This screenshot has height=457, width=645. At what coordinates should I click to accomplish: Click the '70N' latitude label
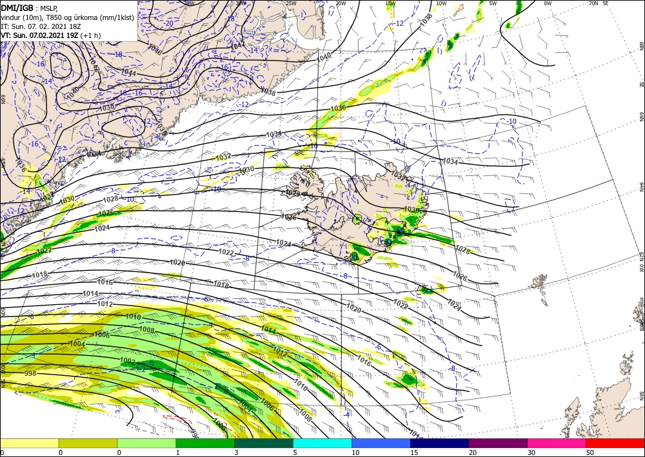(x=593, y=3)
